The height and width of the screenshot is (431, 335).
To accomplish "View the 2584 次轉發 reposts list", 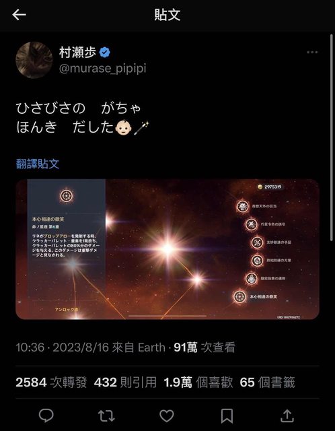I will pos(51,383).
